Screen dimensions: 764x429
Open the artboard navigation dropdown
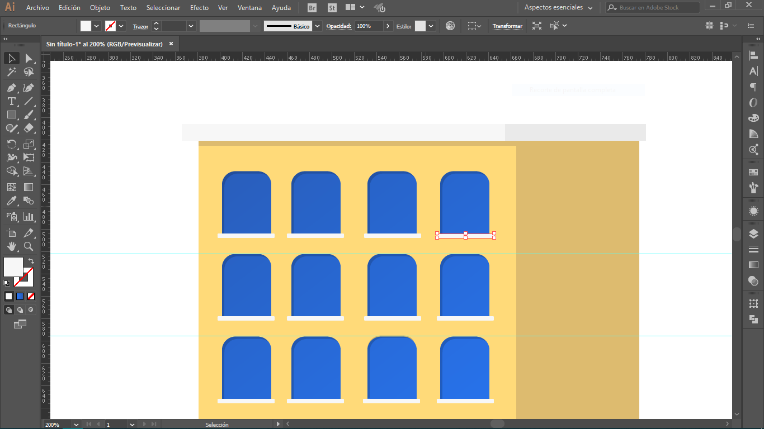(132, 425)
